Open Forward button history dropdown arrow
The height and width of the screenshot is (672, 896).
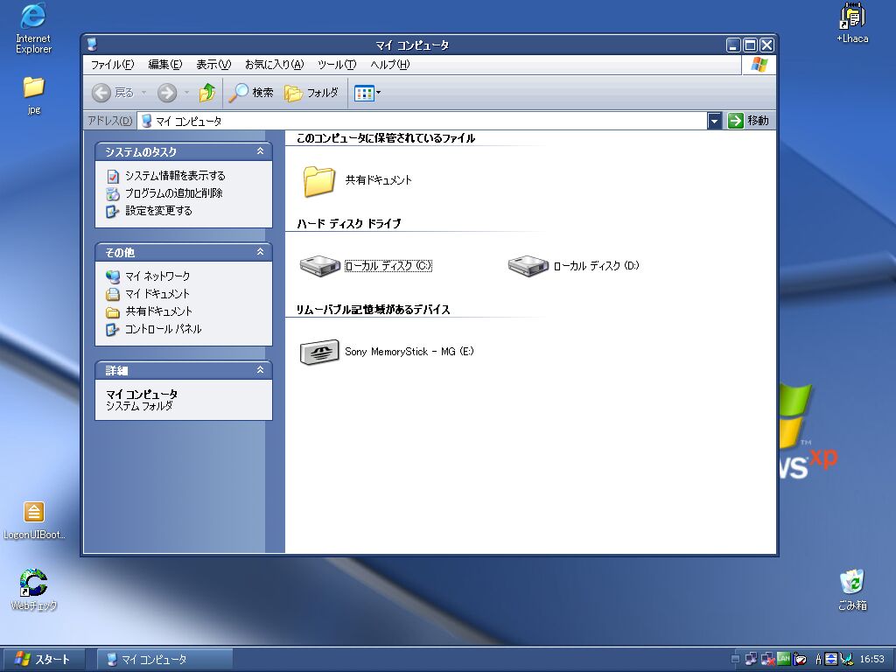[186, 93]
